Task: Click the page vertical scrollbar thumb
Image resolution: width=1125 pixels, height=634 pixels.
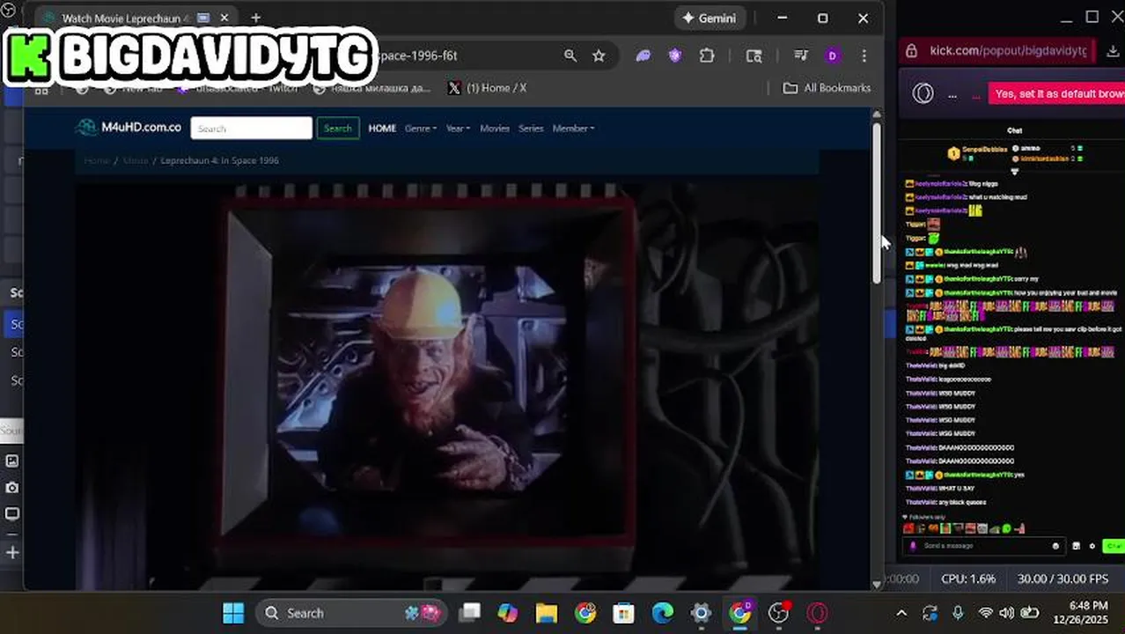Action: coord(877,203)
